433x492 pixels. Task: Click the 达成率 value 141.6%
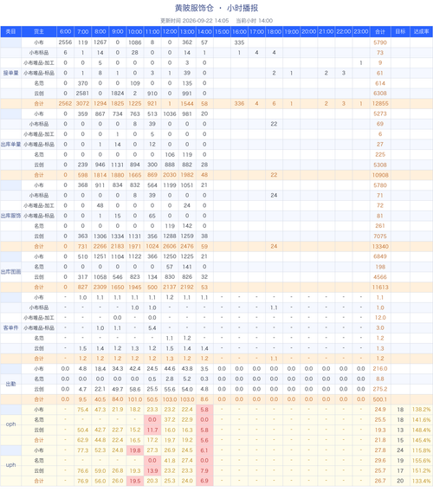(x=422, y=419)
